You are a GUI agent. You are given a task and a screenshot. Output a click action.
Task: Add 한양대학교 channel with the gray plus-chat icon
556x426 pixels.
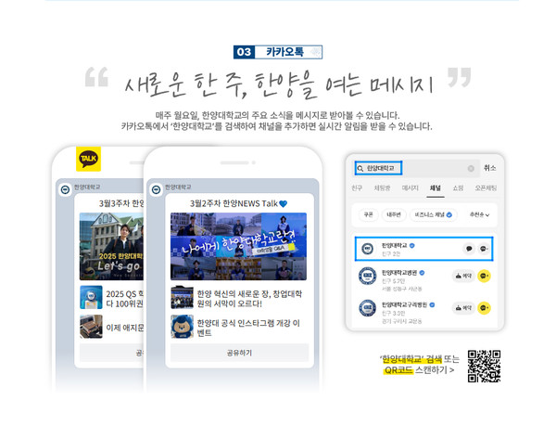(x=484, y=249)
